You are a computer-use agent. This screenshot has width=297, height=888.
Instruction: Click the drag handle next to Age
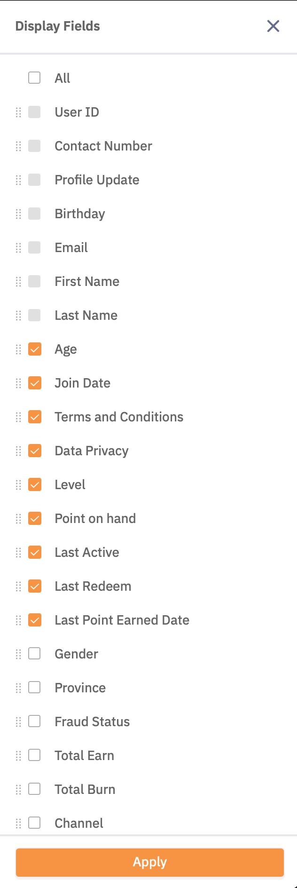[x=19, y=349]
